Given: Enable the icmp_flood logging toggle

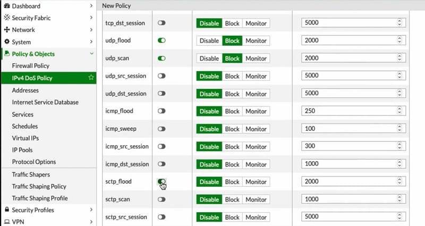Looking at the screenshot, I should tap(161, 111).
